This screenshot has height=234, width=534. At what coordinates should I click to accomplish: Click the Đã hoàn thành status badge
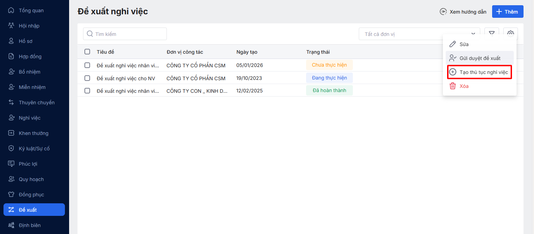(329, 91)
